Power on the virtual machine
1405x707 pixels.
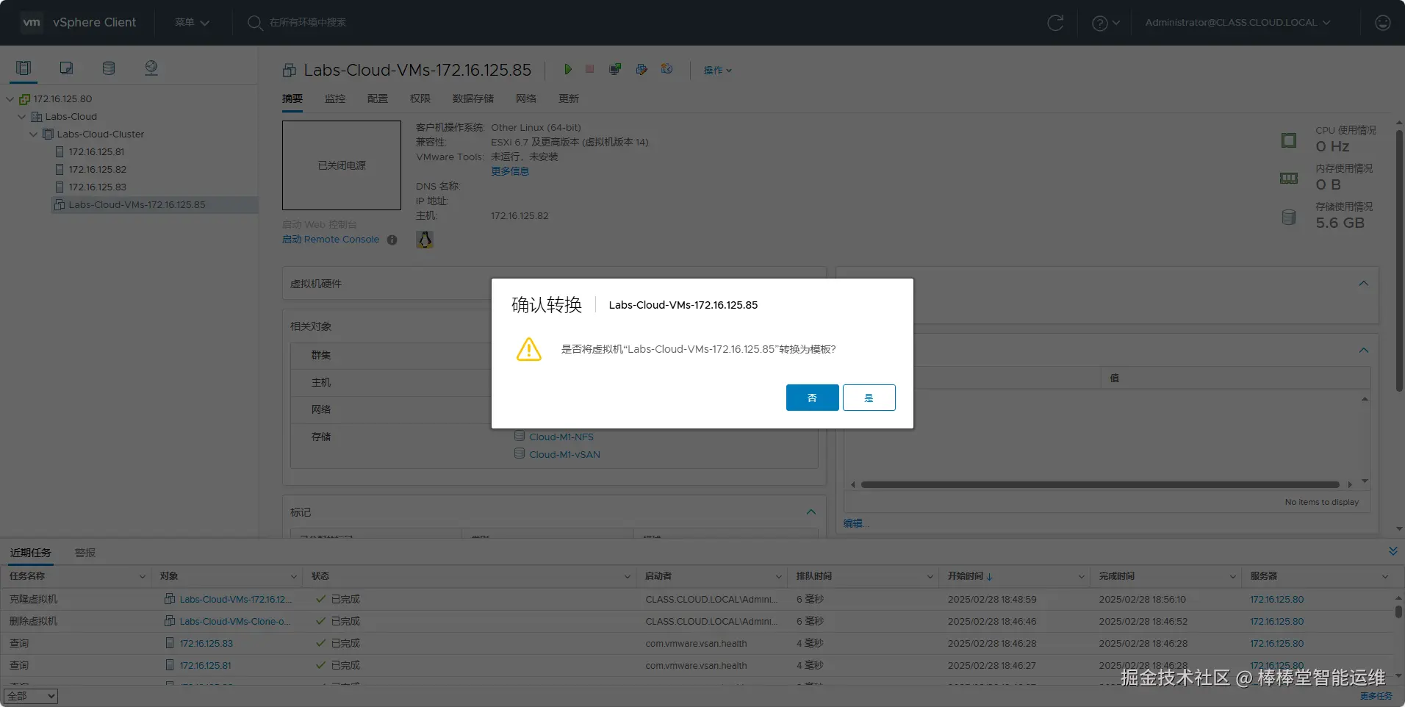(x=567, y=69)
